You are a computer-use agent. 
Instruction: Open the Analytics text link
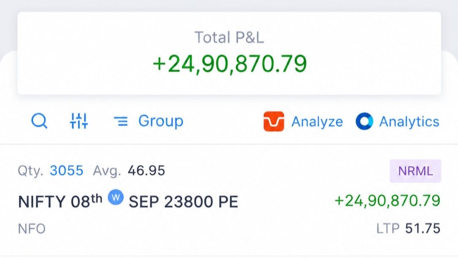tap(409, 122)
